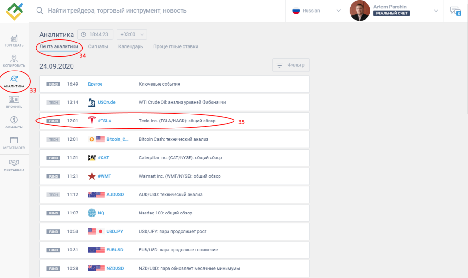
Task: Open 'AUD/USD: технический анализ'
Action: (170, 194)
